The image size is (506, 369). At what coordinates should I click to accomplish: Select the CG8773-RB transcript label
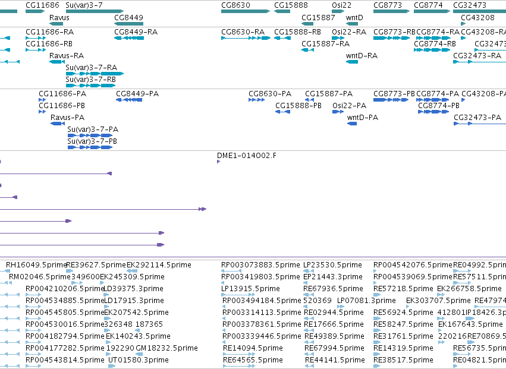(394, 32)
